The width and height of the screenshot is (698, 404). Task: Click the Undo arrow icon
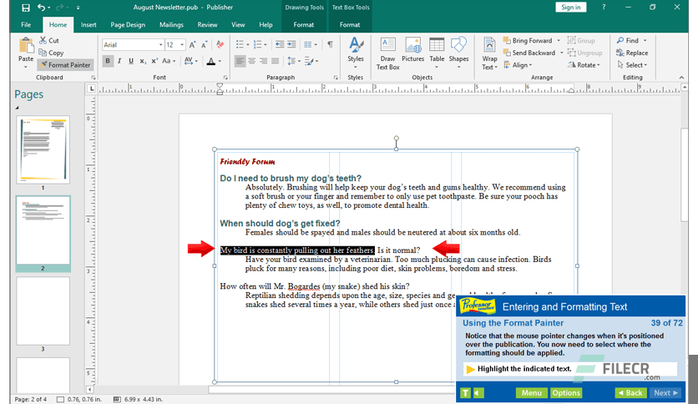[42, 8]
